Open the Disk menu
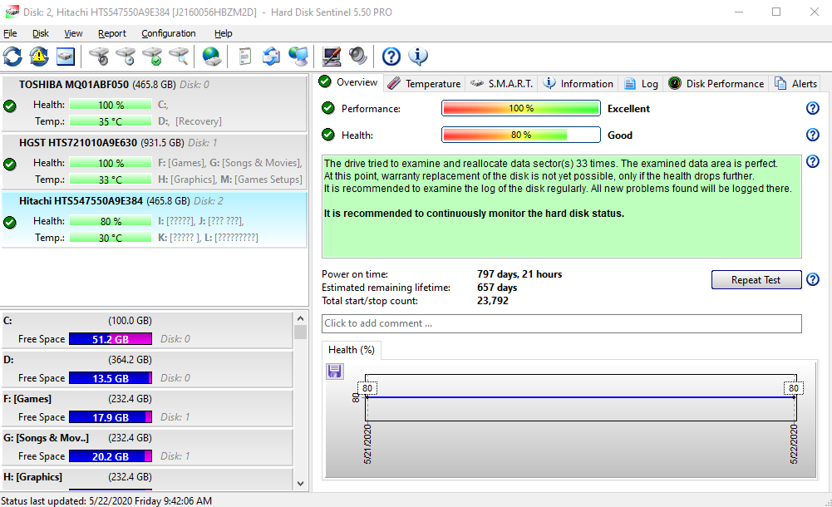Screen dimensions: 832x507 pos(41,33)
